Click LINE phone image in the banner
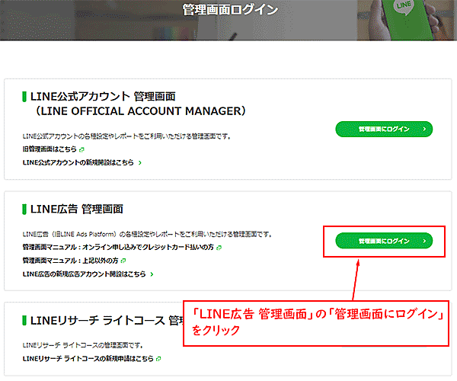 407,20
